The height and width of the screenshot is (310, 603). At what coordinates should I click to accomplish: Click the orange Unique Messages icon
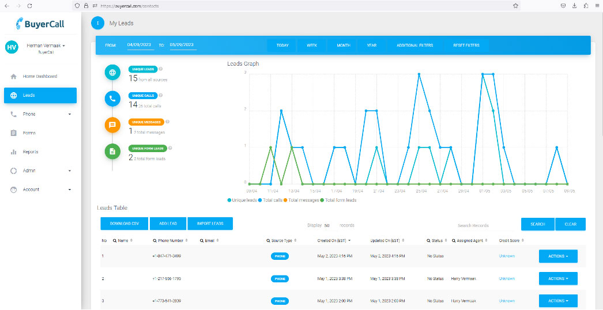point(112,124)
